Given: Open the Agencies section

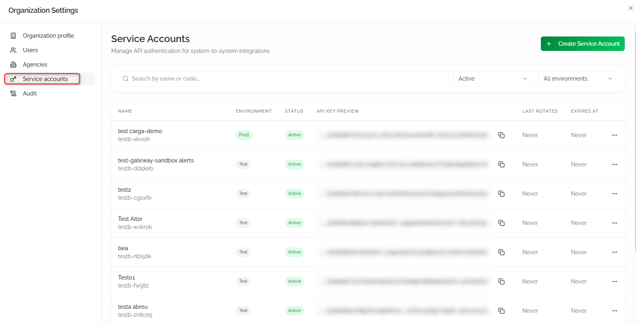Looking at the screenshot, I should pyautogui.click(x=50, y=65).
